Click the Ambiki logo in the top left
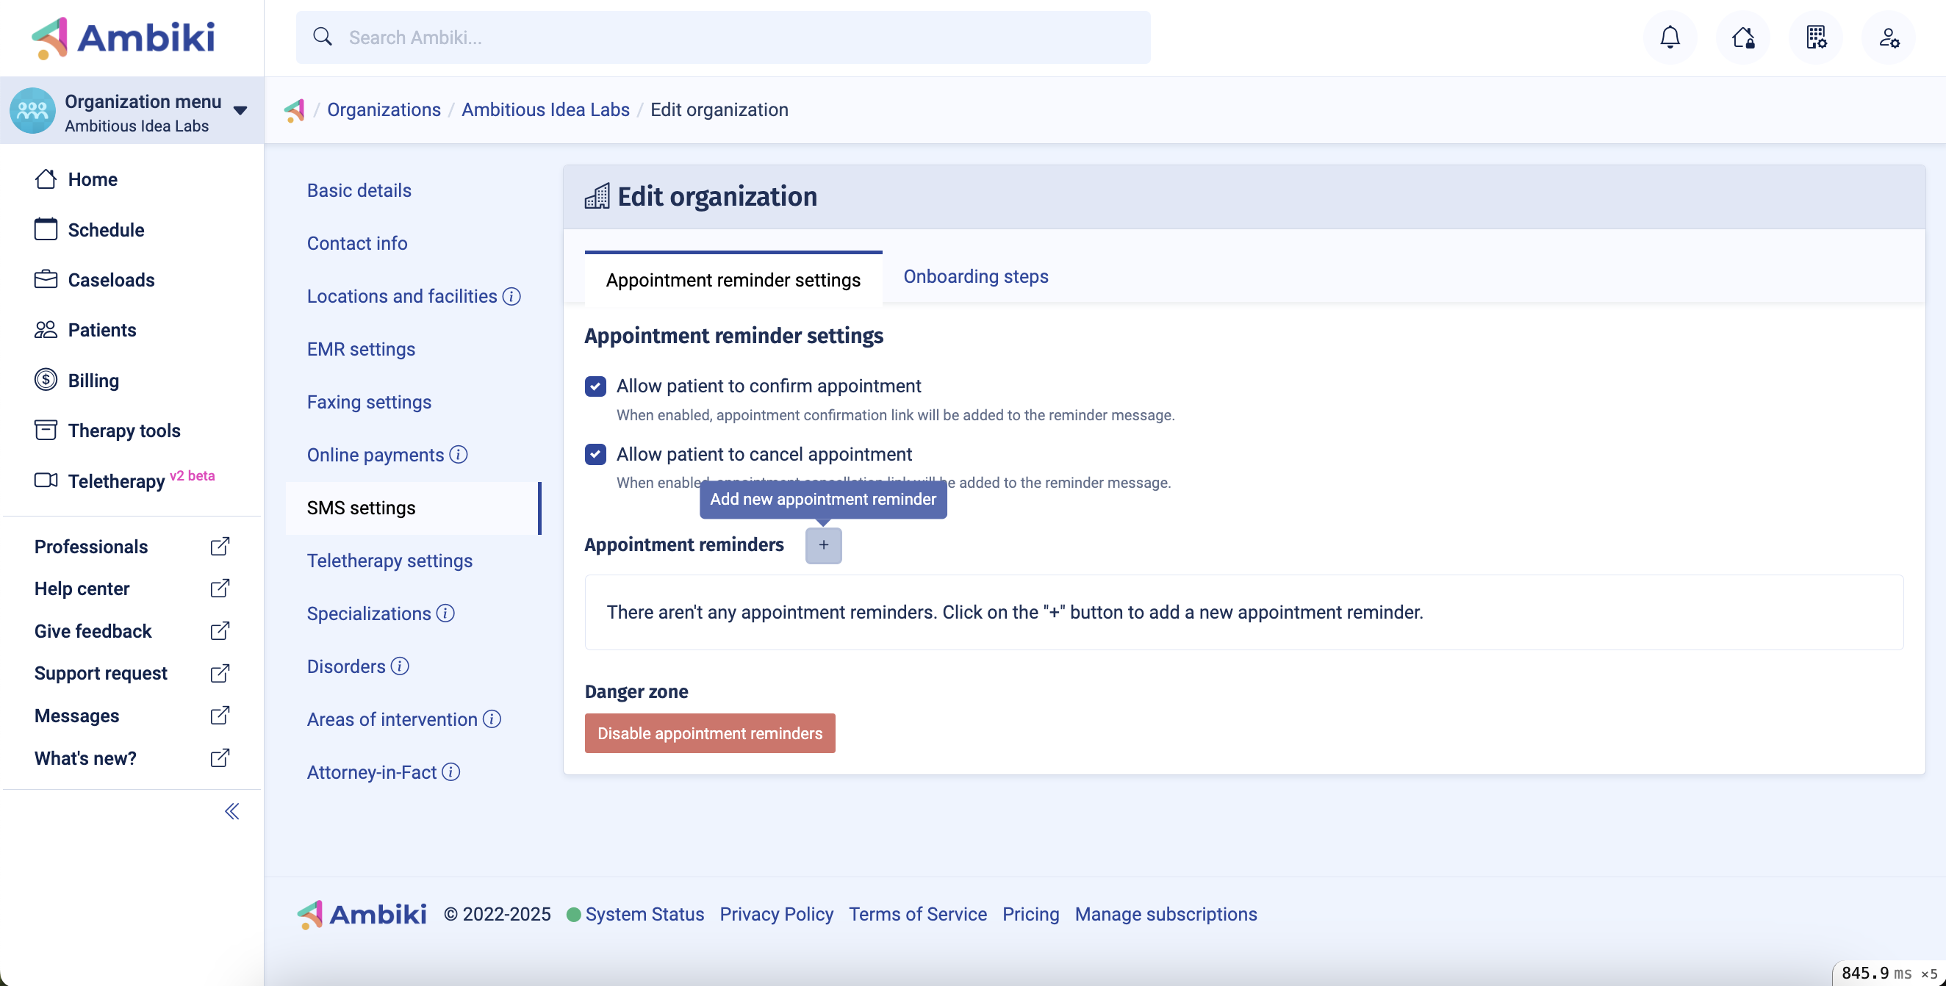 [124, 37]
